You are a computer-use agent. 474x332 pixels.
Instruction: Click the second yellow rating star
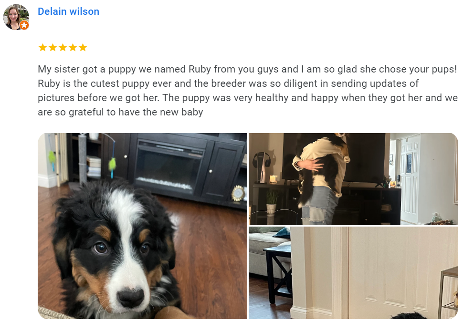pos(53,47)
